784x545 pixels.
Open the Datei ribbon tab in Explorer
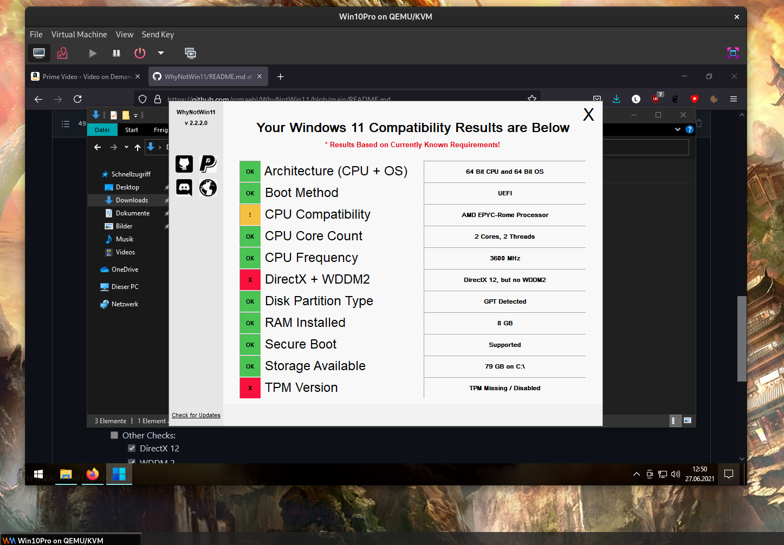(102, 130)
